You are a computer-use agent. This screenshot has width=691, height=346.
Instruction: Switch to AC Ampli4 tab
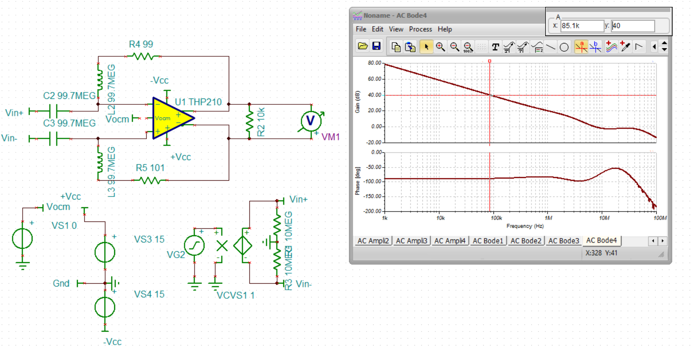pos(450,241)
